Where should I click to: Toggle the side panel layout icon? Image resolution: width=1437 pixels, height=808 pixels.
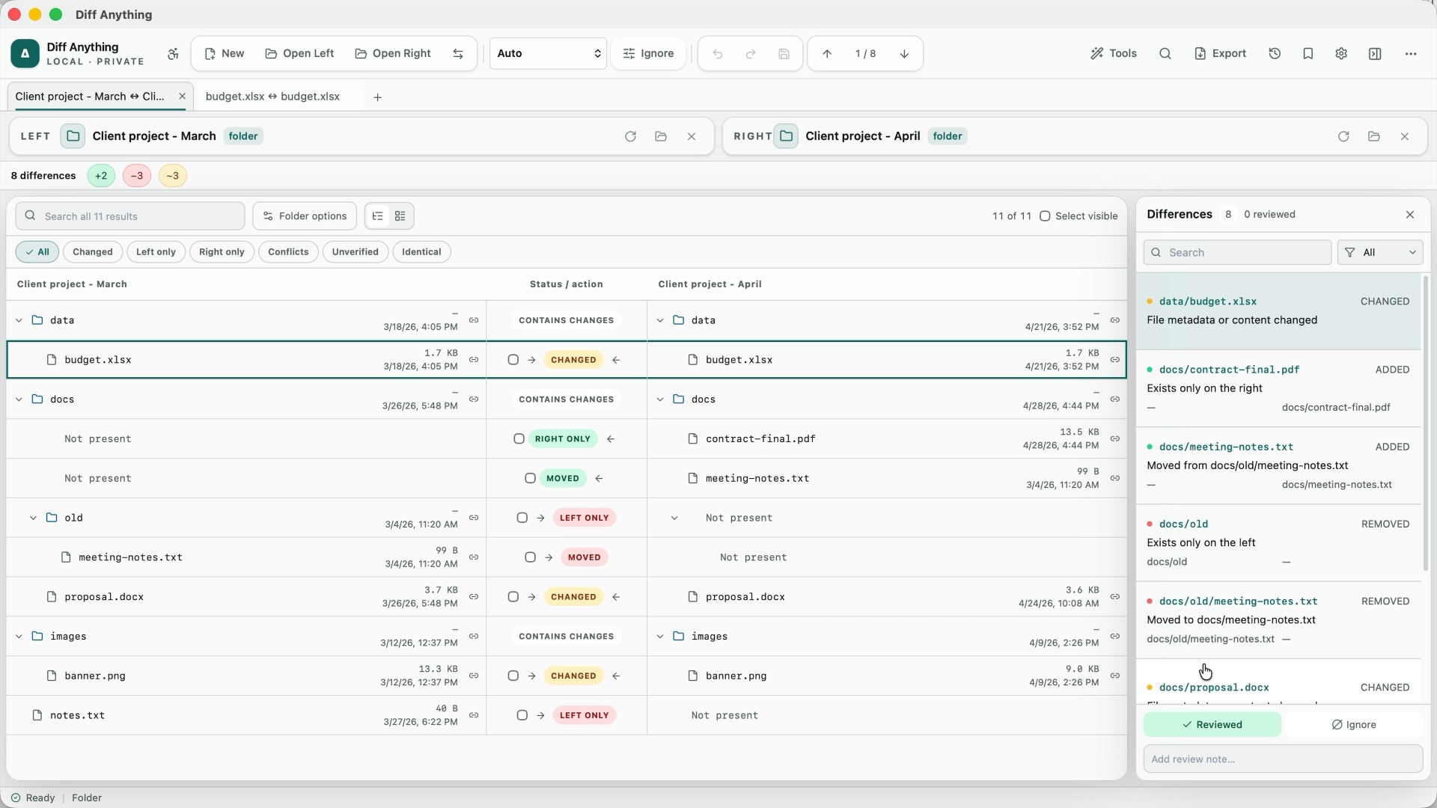click(x=1375, y=54)
